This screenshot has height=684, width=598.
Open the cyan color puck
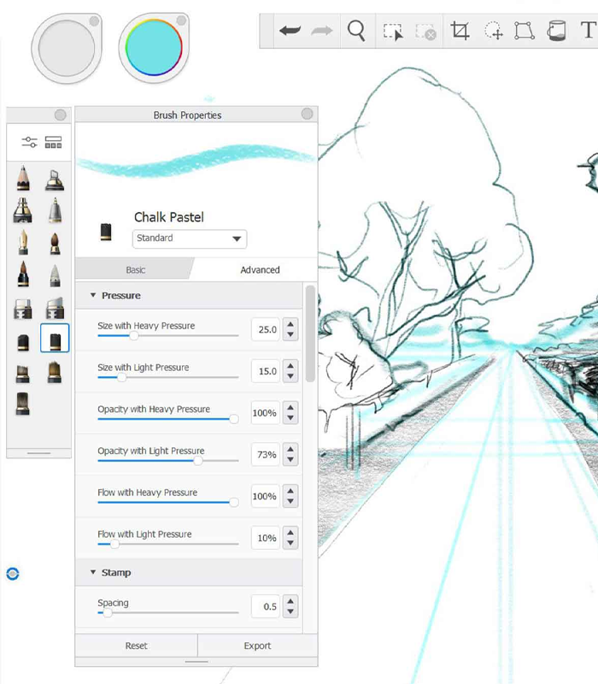[x=154, y=48]
